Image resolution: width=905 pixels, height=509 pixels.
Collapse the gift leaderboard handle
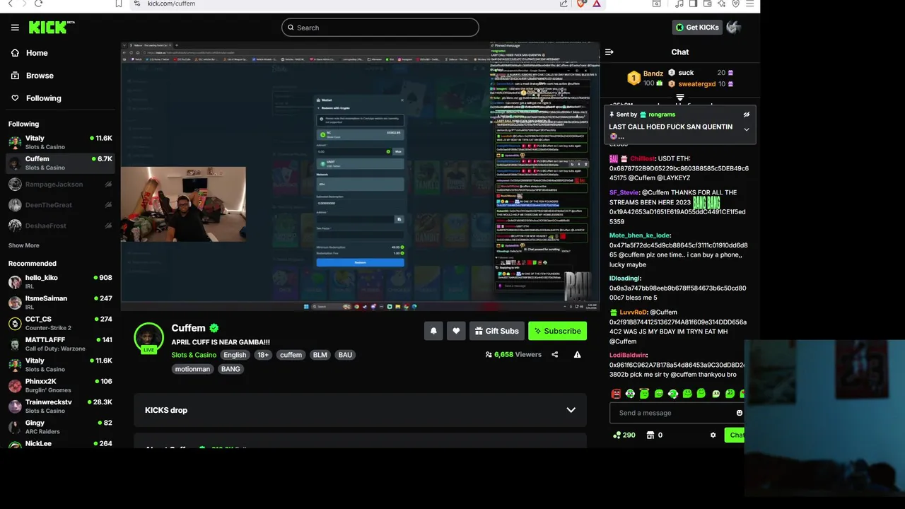680,98
